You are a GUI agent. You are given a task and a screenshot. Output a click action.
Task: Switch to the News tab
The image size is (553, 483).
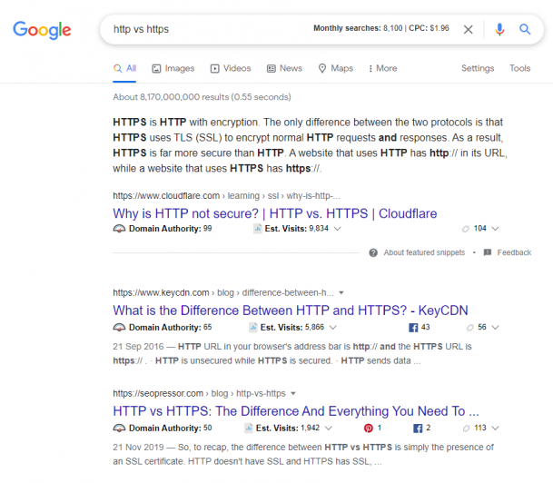pos(284,68)
